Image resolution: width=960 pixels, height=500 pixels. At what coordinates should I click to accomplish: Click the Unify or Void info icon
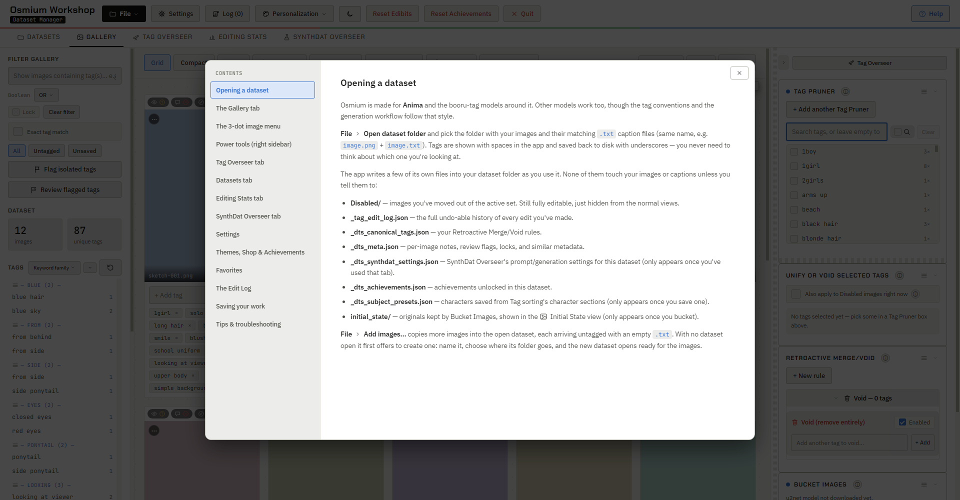899,275
